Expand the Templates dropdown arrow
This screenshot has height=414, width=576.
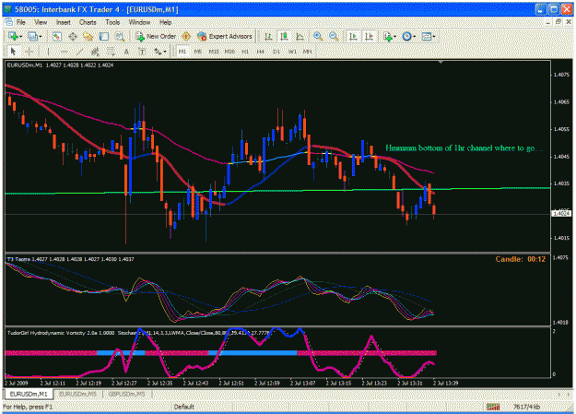click(434, 36)
